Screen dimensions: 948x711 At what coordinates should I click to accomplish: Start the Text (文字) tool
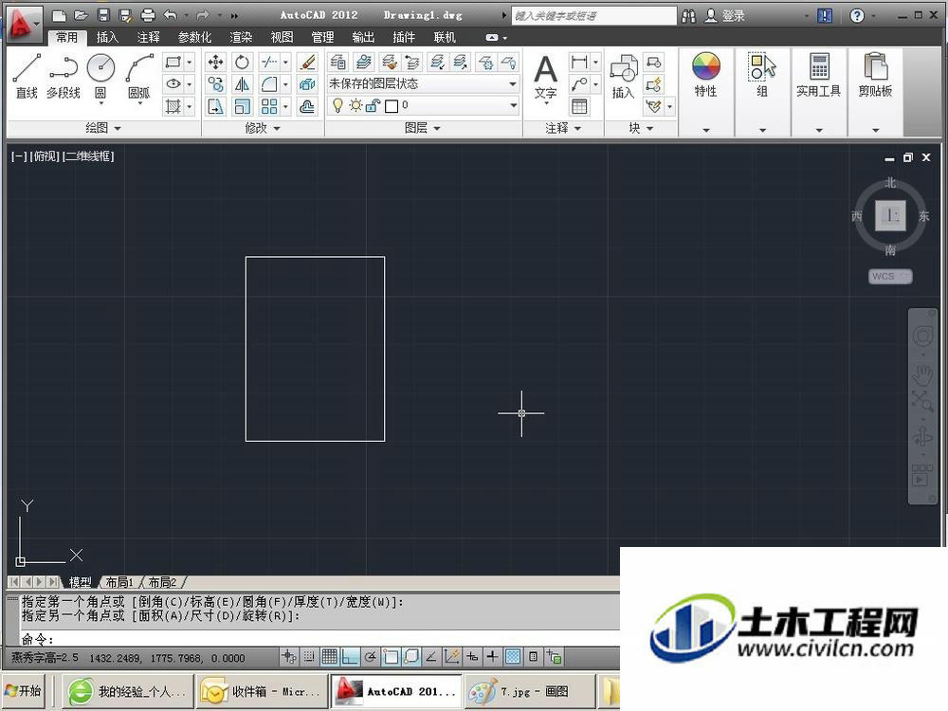click(545, 78)
